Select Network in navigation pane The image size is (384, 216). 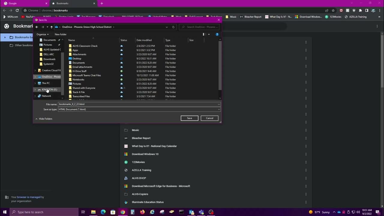46,96
